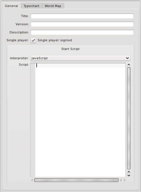Click the horizontal scrollbar rightmost right arrow
Screen dimensions: 141x192
[x=124, y=180]
